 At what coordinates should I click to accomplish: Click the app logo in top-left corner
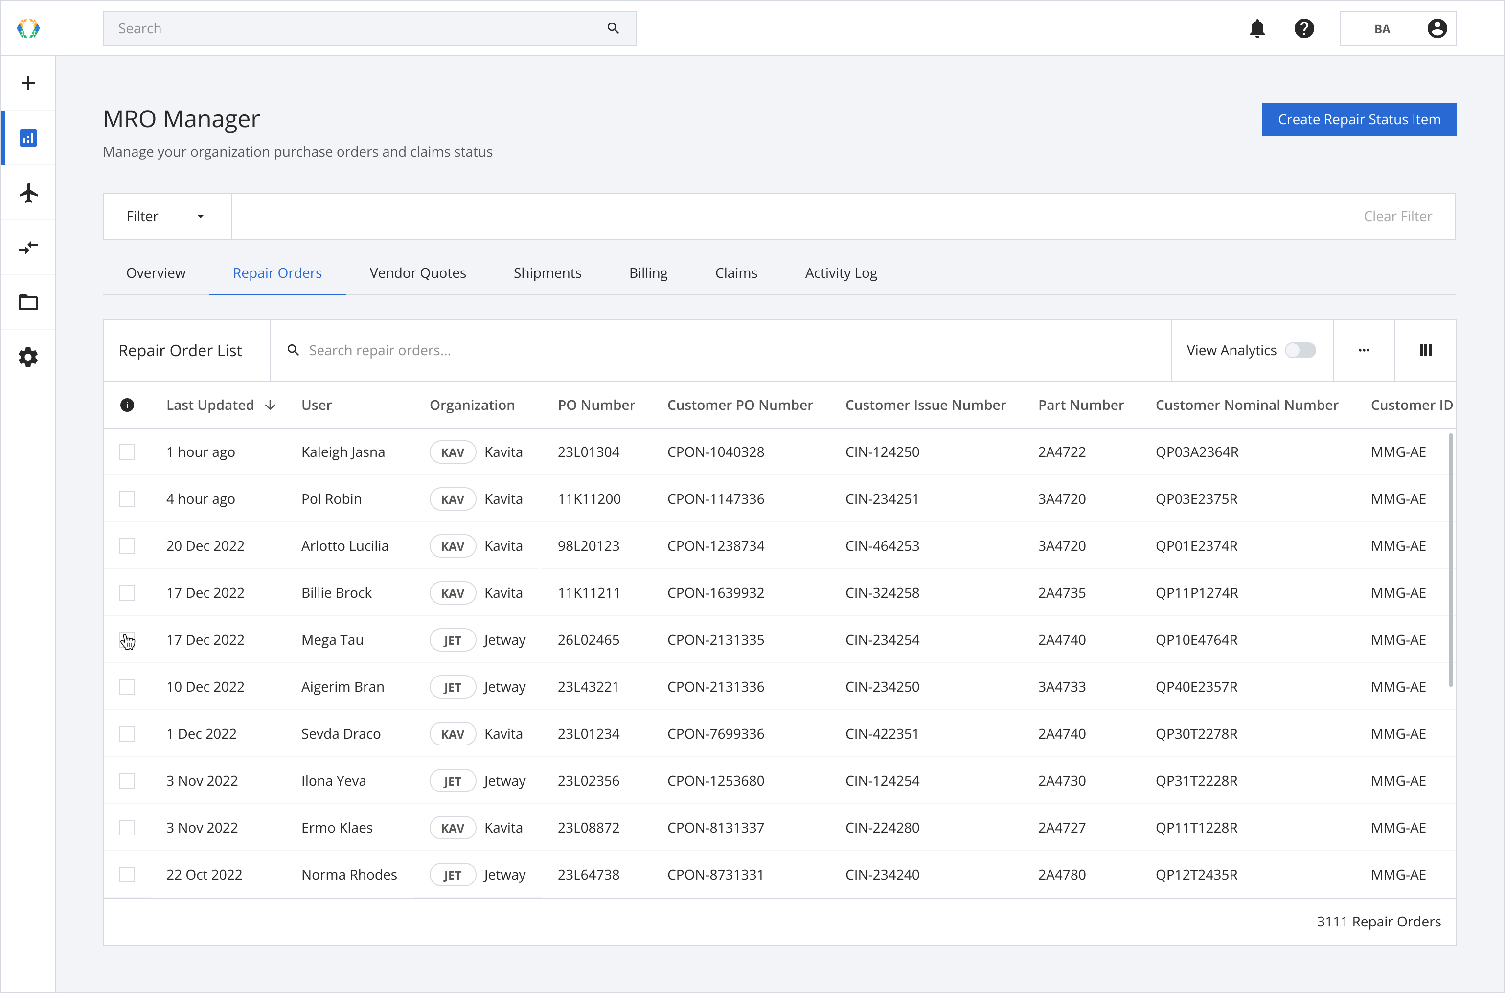[28, 28]
